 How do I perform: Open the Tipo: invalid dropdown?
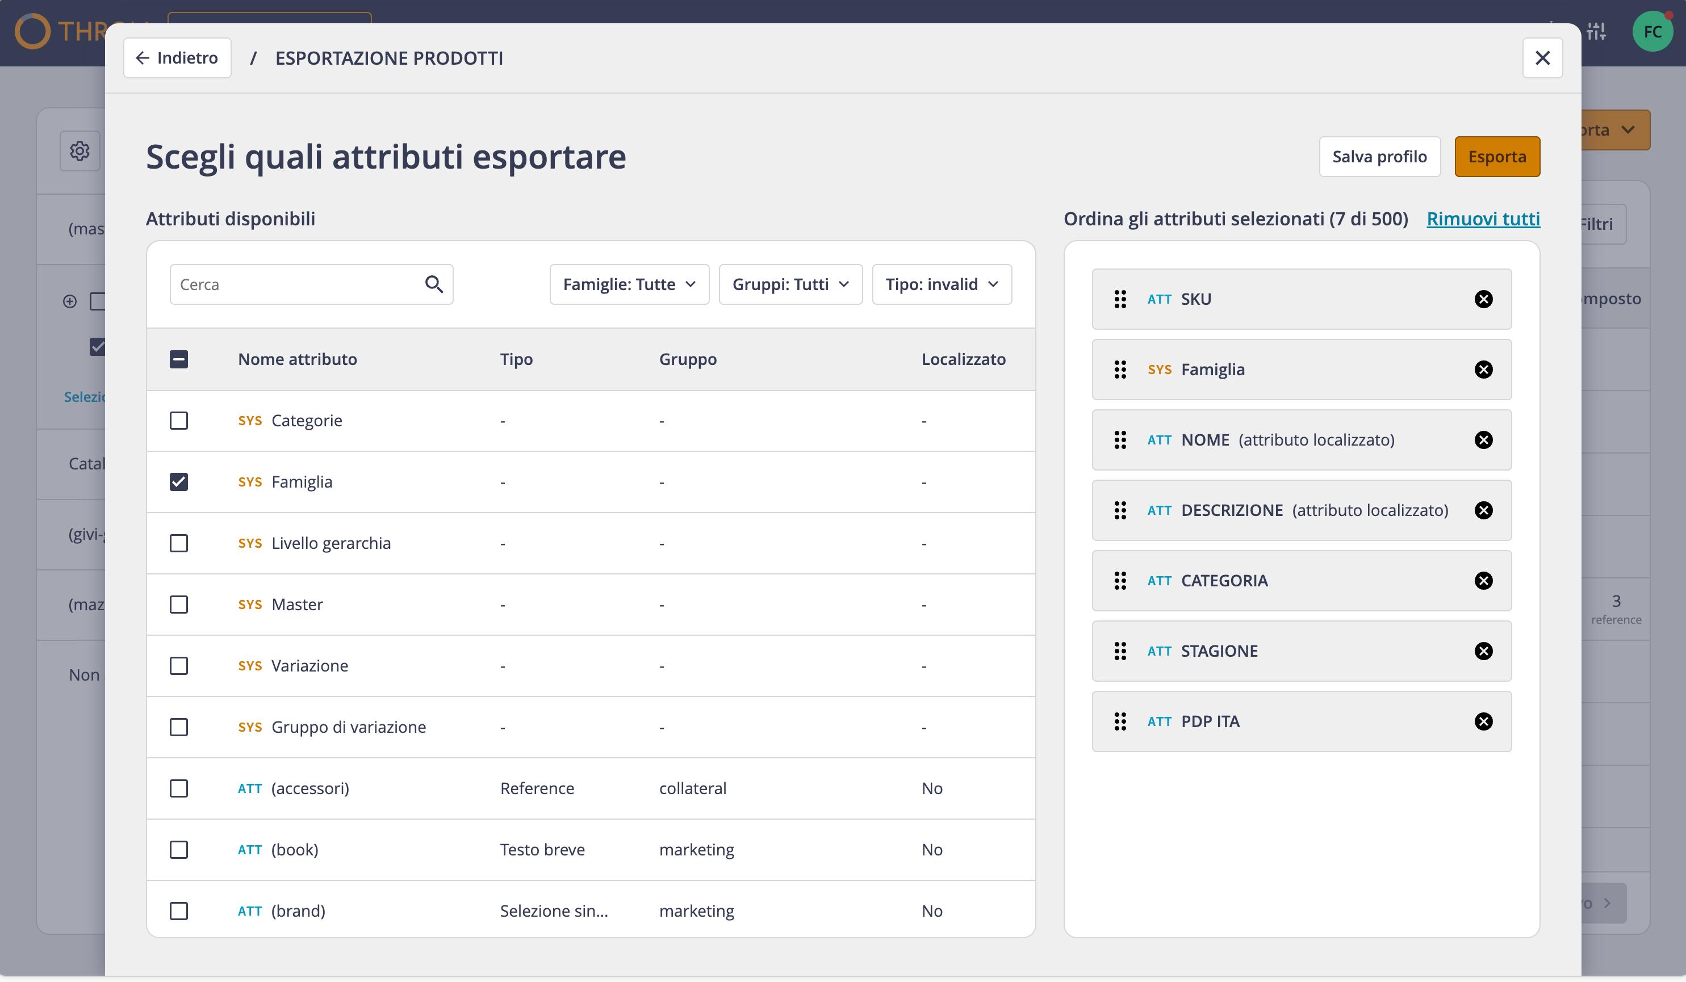click(x=942, y=284)
